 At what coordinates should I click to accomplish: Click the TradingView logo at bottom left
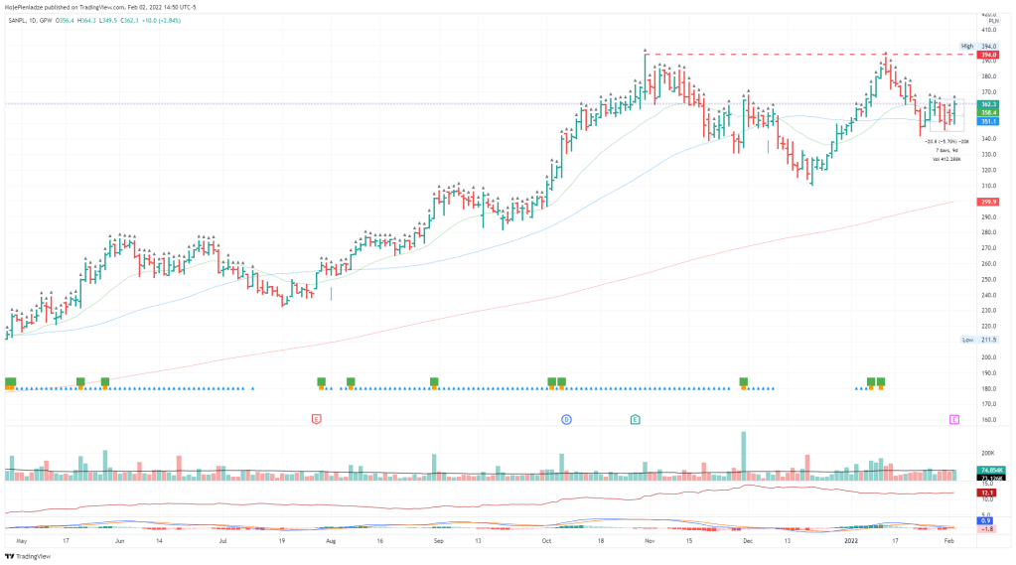click(28, 556)
